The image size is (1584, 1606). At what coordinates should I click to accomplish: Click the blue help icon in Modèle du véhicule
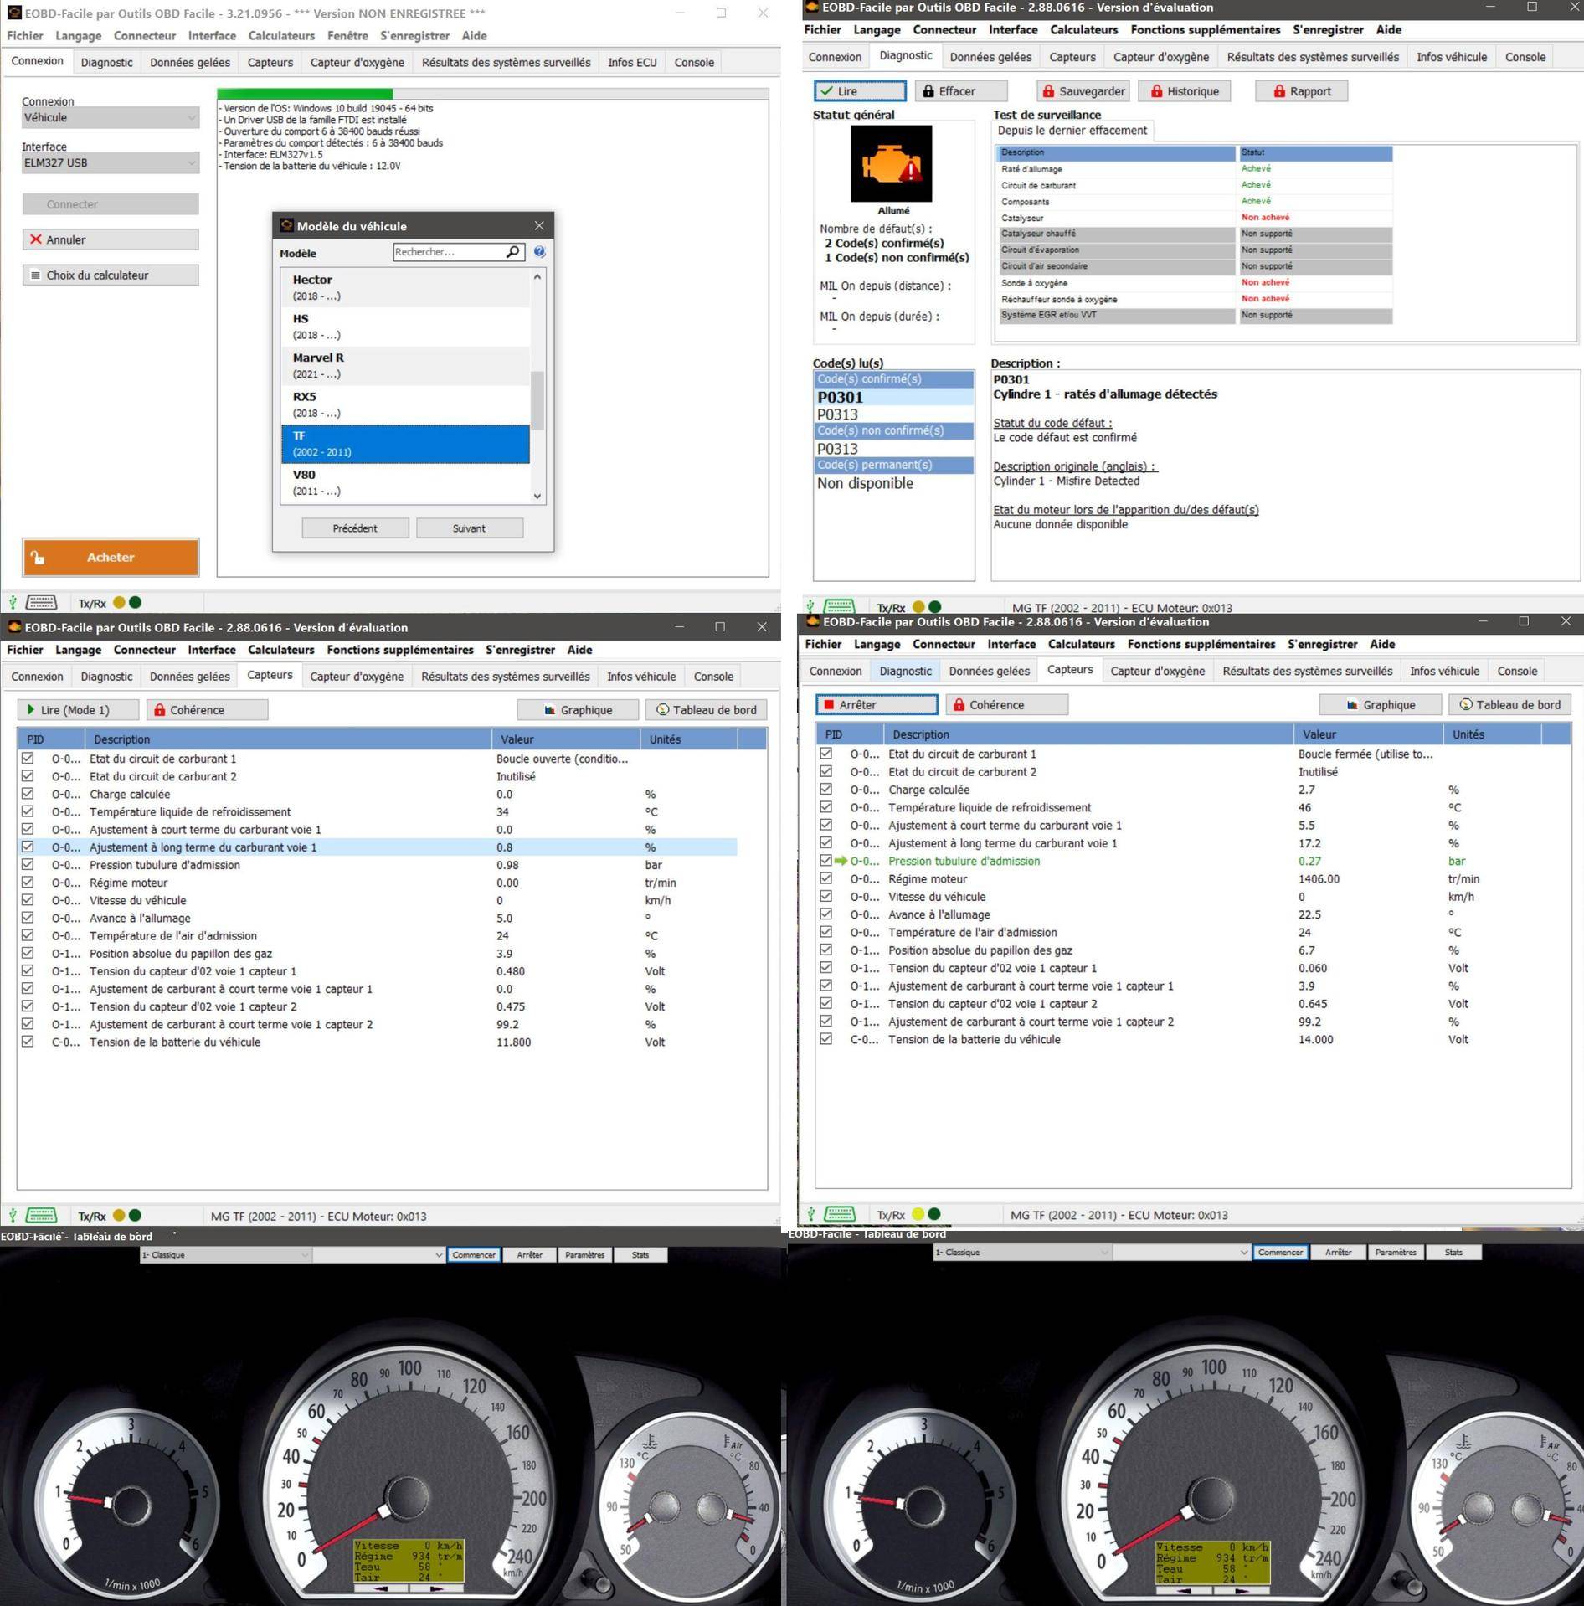539,252
